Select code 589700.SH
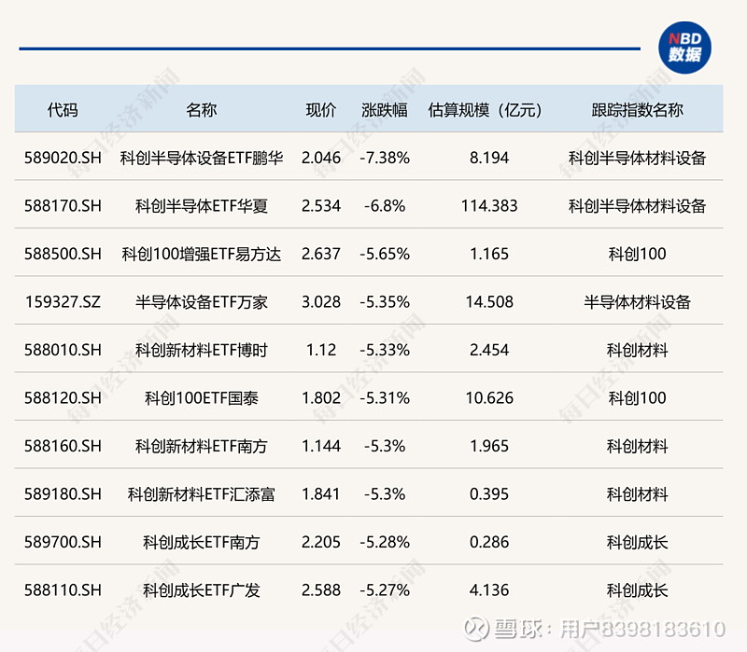747x652 pixels. pos(63,542)
